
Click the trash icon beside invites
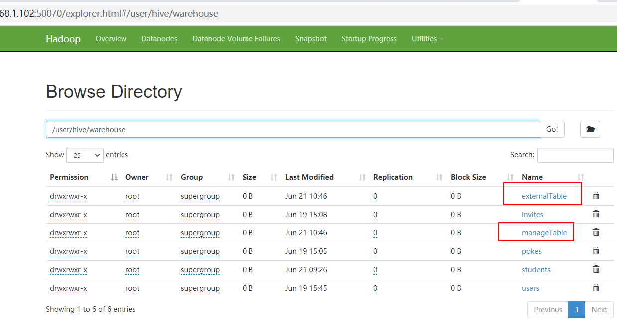[x=596, y=214]
